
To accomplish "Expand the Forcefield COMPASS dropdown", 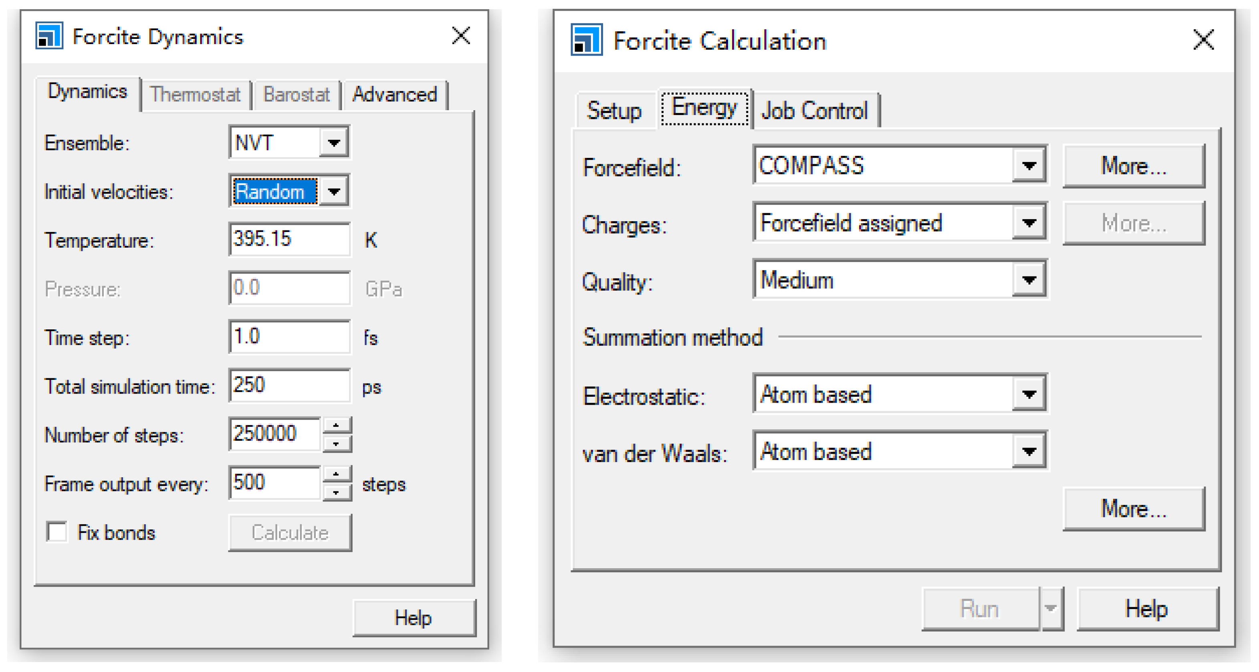I will [x=1029, y=165].
